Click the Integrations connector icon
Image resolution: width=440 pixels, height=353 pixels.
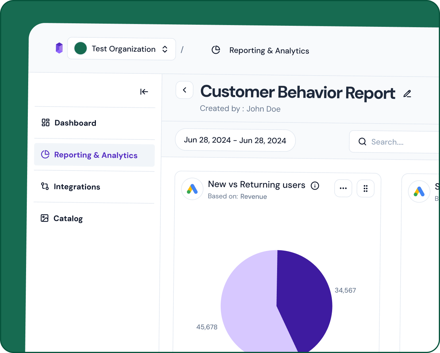coord(45,186)
